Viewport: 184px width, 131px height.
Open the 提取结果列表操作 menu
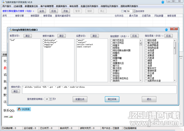[x=129, y=6]
